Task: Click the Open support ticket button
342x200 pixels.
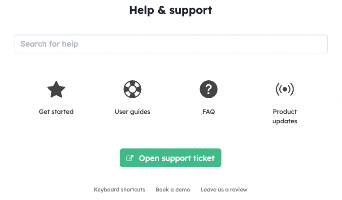Action: click(171, 158)
